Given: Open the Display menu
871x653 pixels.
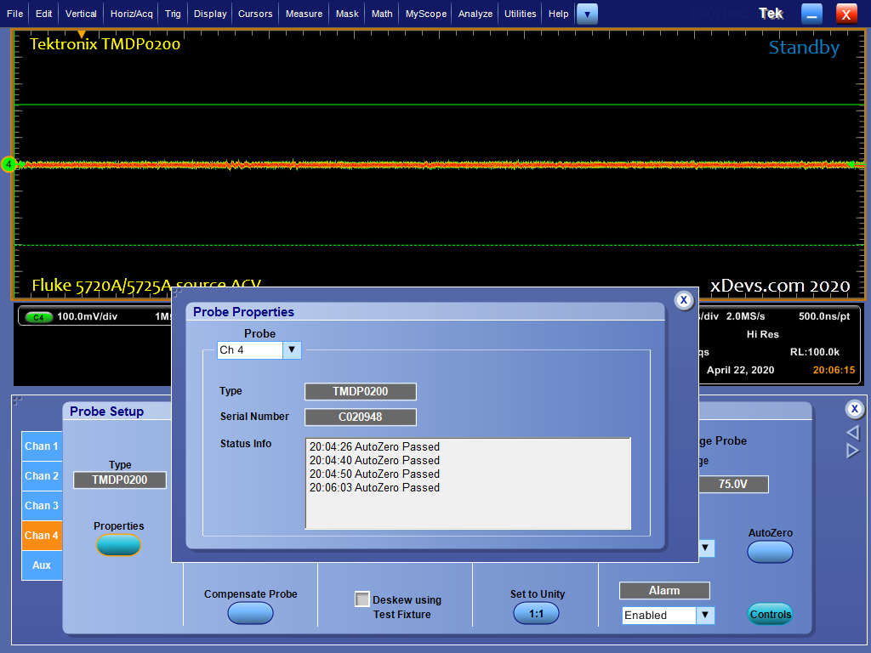Looking at the screenshot, I should coord(210,14).
